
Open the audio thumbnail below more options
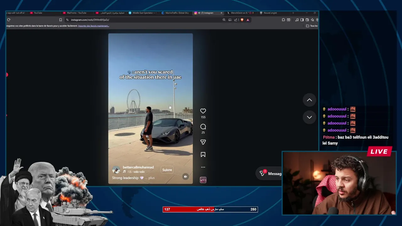tap(203, 180)
